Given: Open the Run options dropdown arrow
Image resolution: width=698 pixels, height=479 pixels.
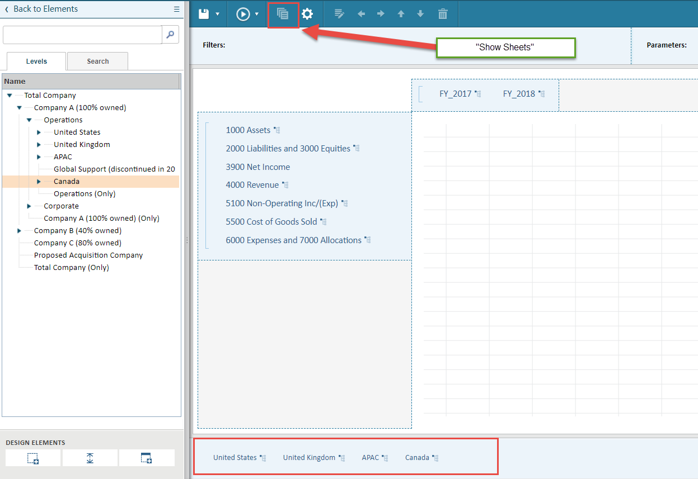Looking at the screenshot, I should click(257, 14).
